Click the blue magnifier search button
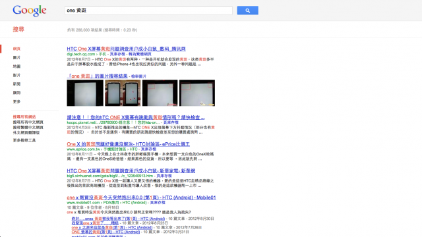The width and height of the screenshot is (422, 237). [248, 11]
